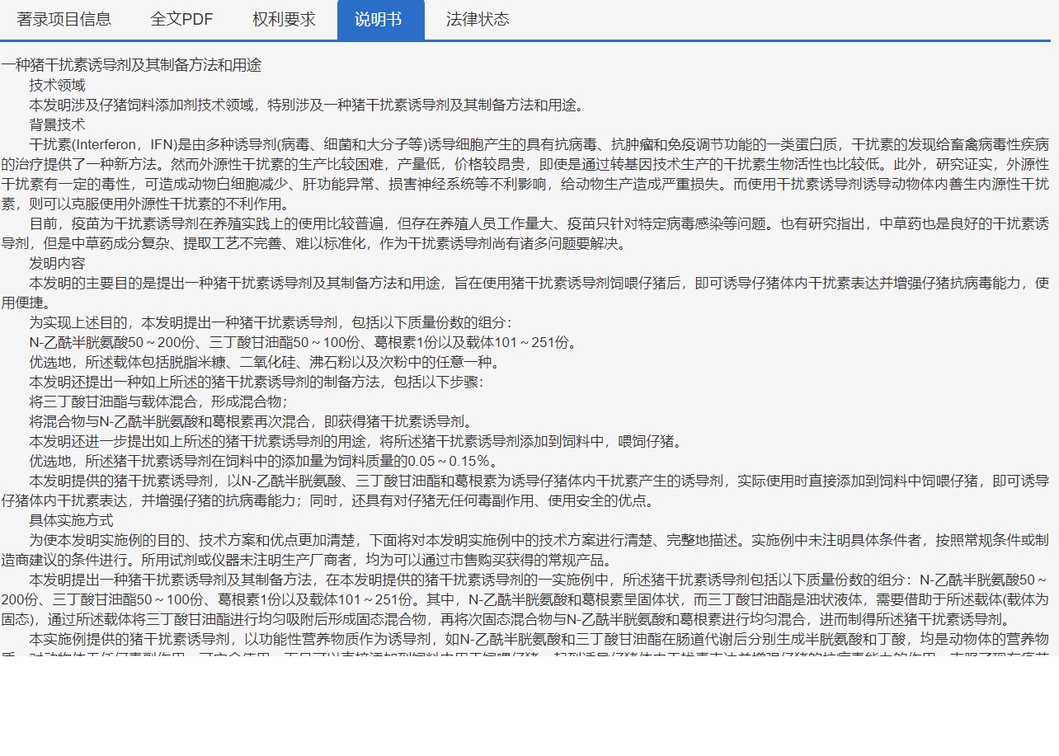Open the 著录项目信息 tab
This screenshot has width=1059, height=756.
64,20
